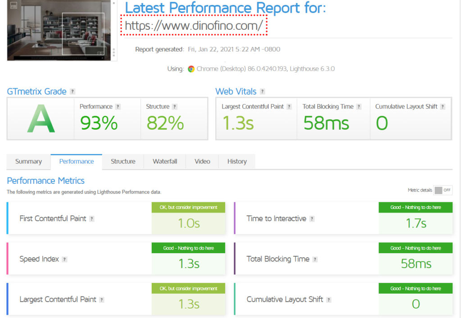
Task: Open help icon next to Web Vitals heading
Action: (x=262, y=91)
